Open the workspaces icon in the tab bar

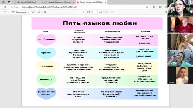[4, 2]
